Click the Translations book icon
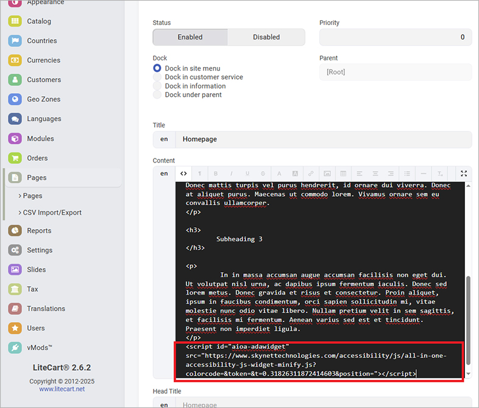 [15, 309]
